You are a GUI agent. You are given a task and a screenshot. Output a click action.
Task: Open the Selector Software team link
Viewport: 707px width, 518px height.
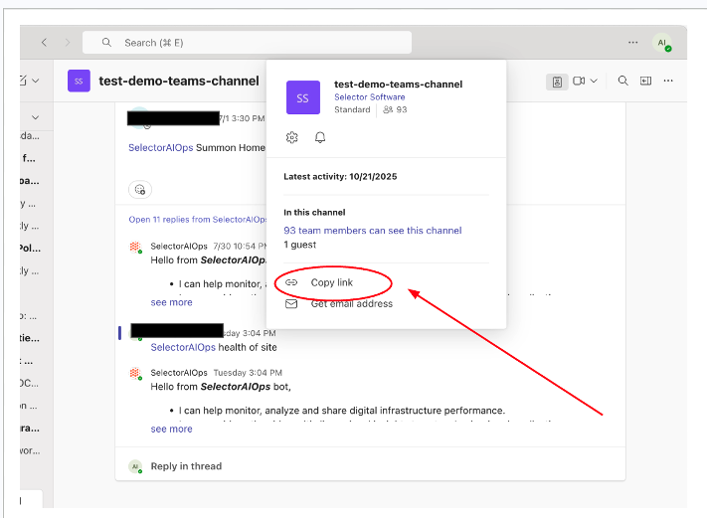pyautogui.click(x=369, y=97)
